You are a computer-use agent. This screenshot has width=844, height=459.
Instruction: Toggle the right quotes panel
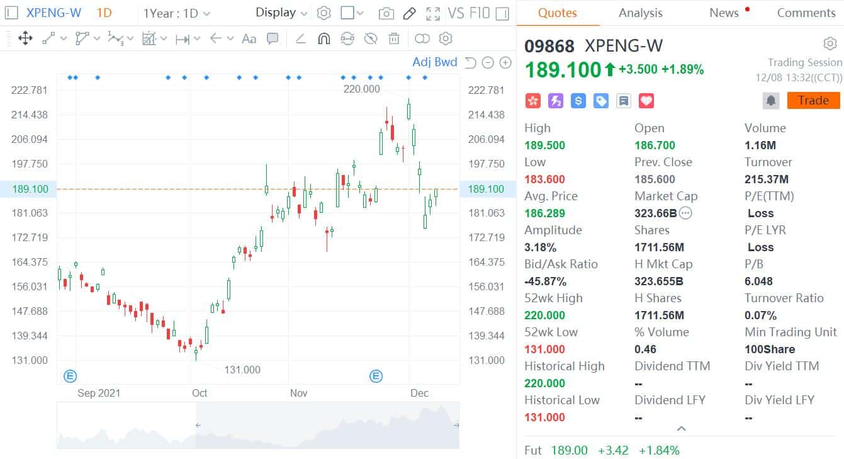[502, 13]
